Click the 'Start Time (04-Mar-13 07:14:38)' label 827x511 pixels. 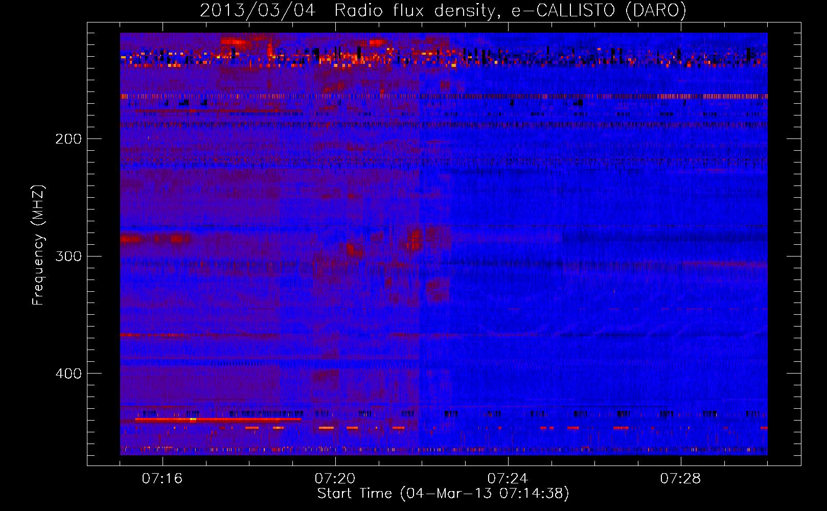point(443,494)
